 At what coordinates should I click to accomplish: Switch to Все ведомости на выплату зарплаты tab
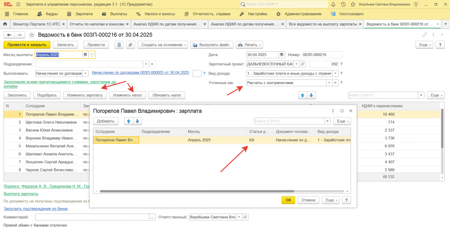tap(323, 25)
